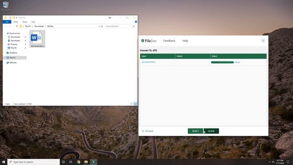Close the FileStar dialog with the X
This screenshot has width=293, height=165.
[x=263, y=41]
